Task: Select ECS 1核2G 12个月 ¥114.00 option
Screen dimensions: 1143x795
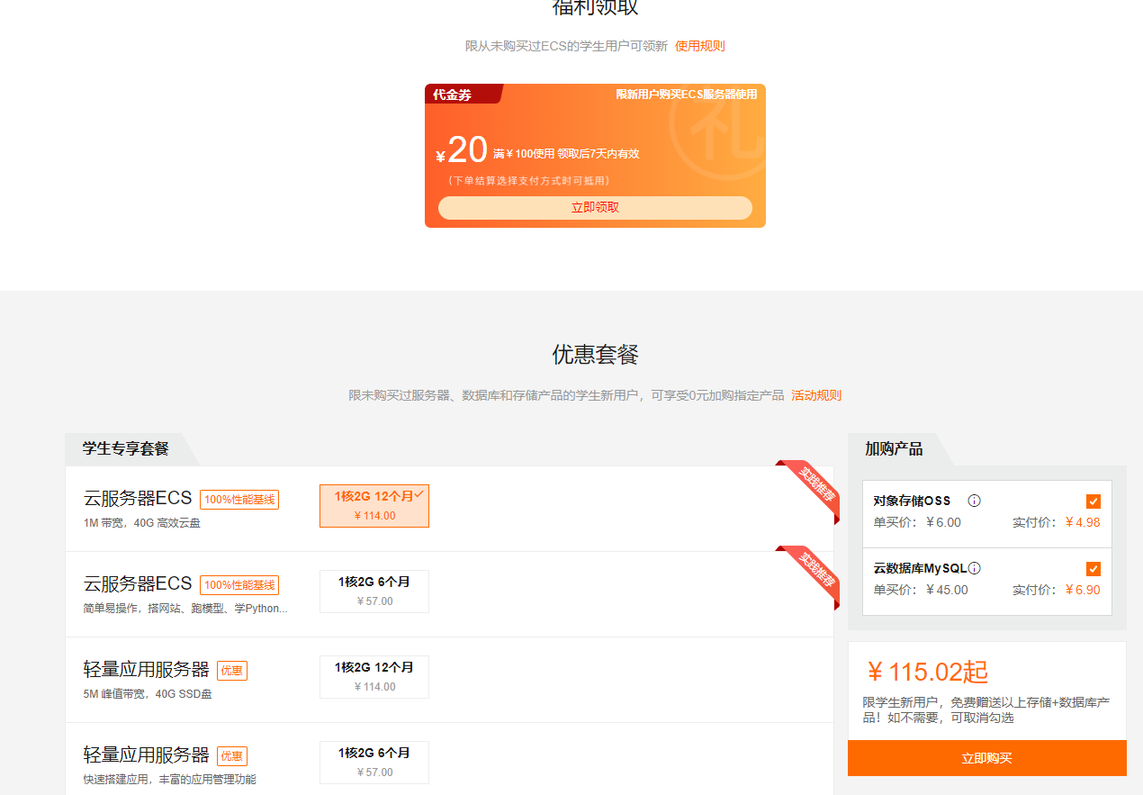Action: click(374, 506)
